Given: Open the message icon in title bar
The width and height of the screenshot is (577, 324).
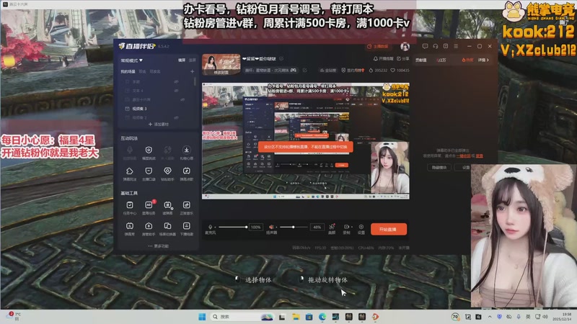Looking at the screenshot, I should pos(425,46).
